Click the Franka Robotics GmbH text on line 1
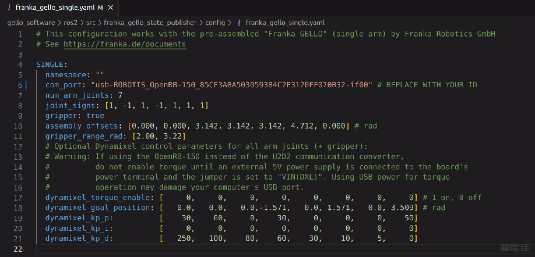Screen dimensions: 535x257 tap(450, 34)
